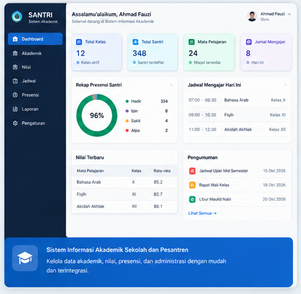Expand the Pengumuman chevron
Viewport: 301px width, 294px height.
[x=285, y=157]
